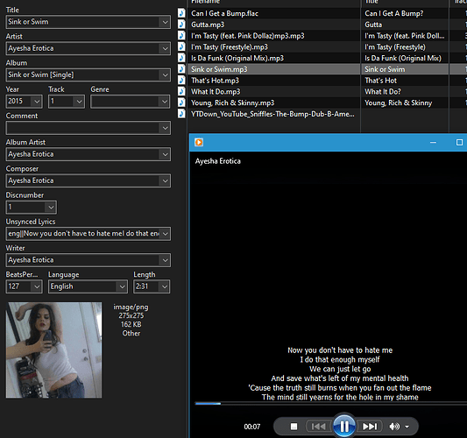Click the file icon beside Sink or Swim.mp3

tap(181, 69)
